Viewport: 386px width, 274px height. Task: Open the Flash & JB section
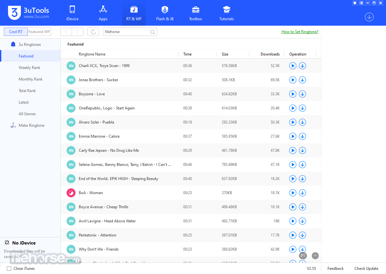165,13
